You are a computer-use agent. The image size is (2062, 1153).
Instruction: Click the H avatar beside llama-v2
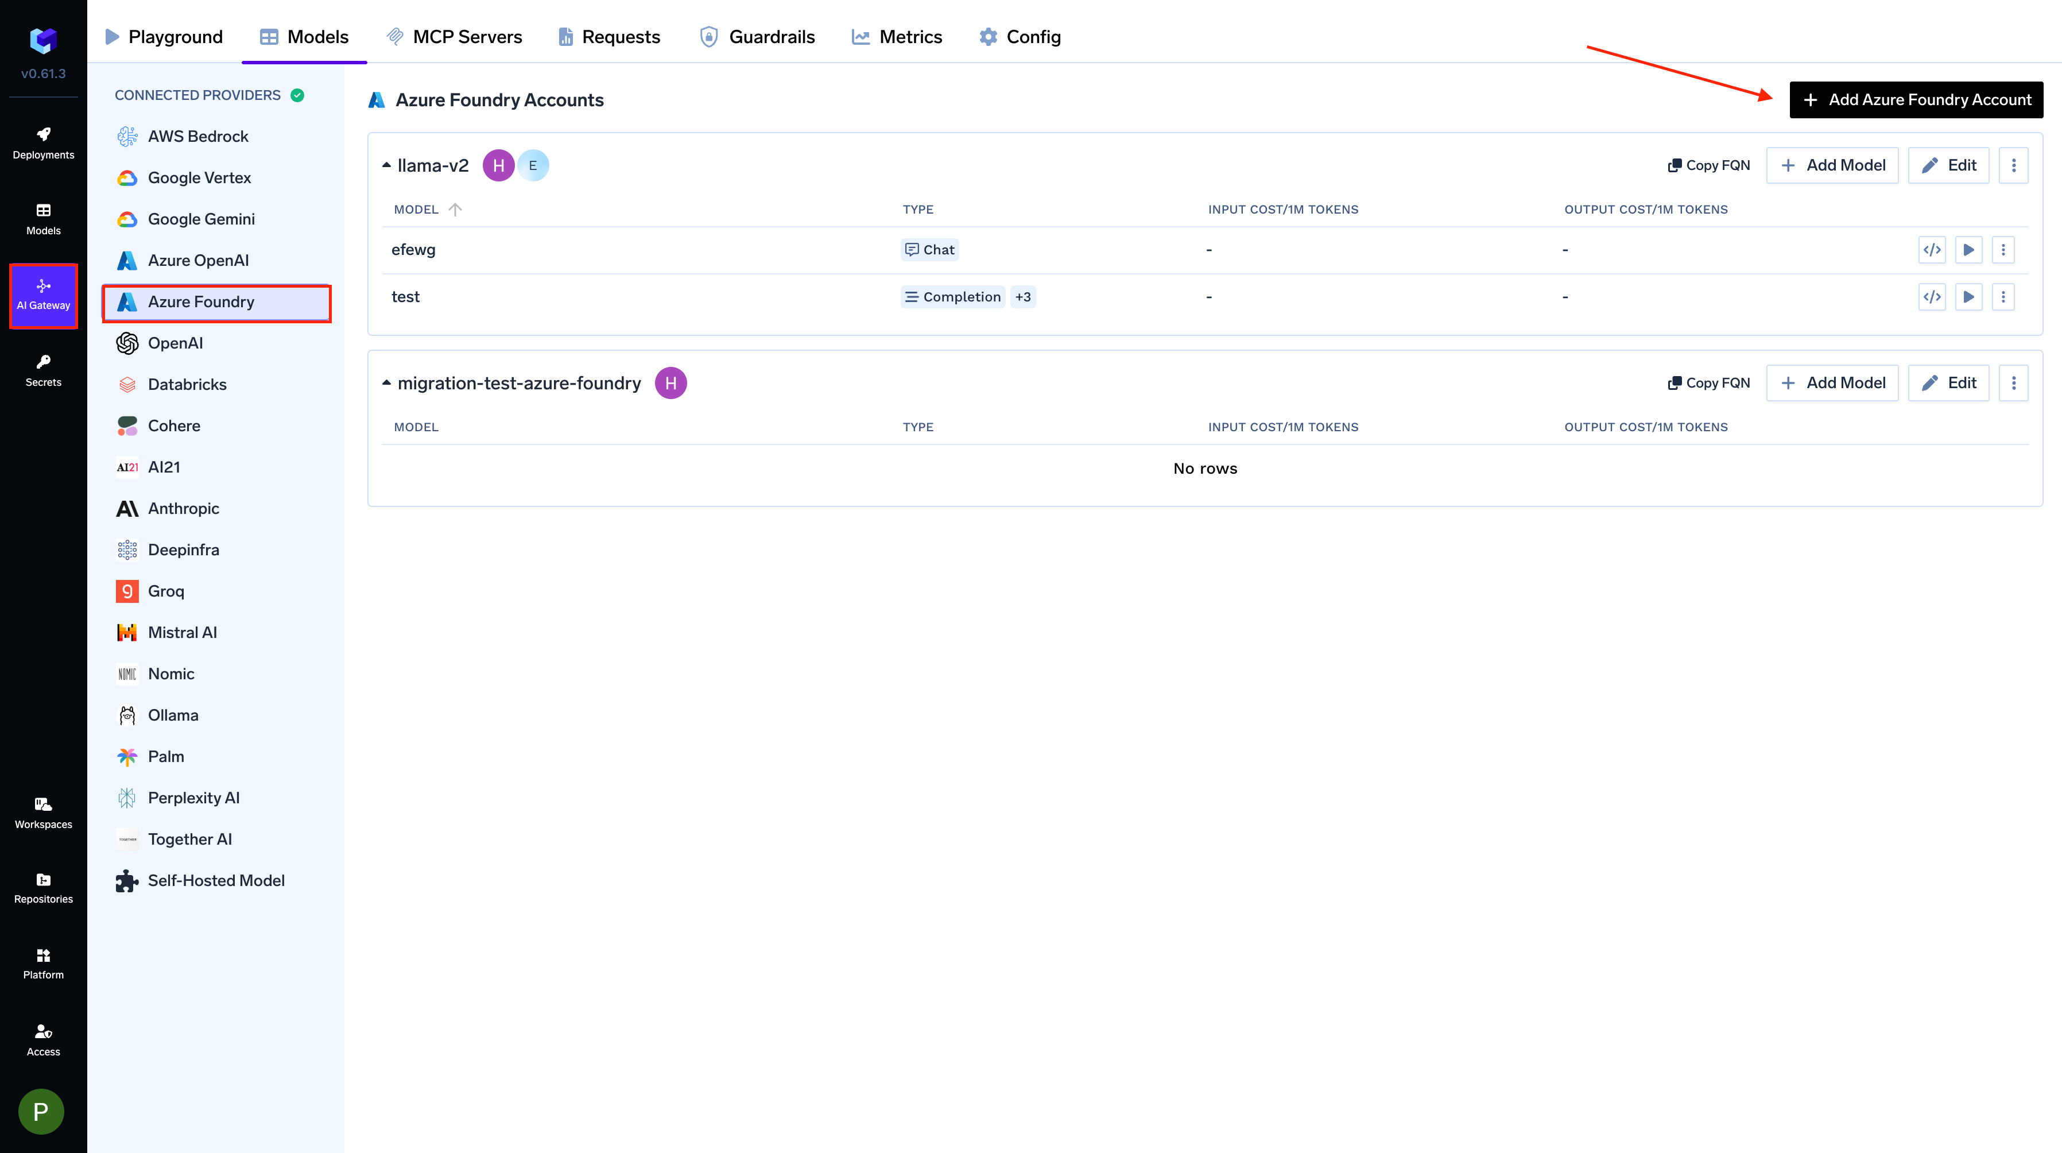click(x=499, y=166)
